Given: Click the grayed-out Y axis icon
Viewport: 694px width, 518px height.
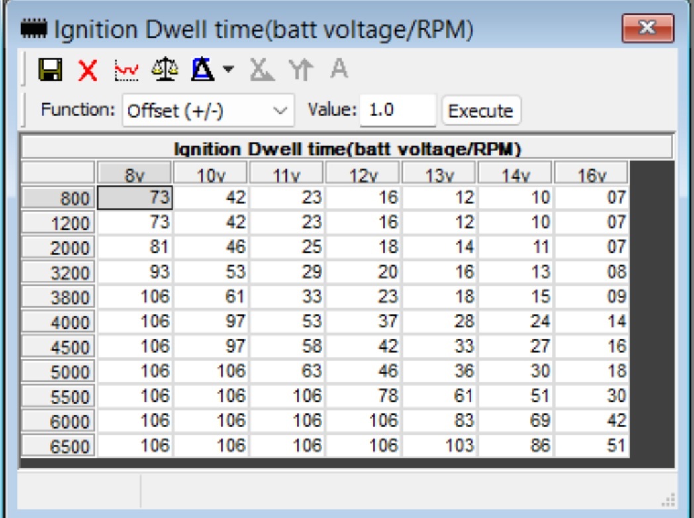Looking at the screenshot, I should 301,69.
